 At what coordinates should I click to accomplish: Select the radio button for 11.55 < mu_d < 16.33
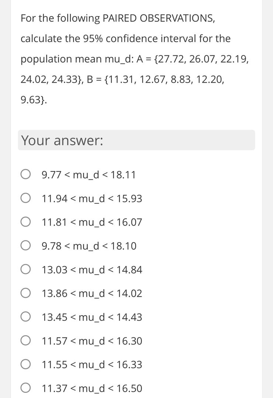25,364
